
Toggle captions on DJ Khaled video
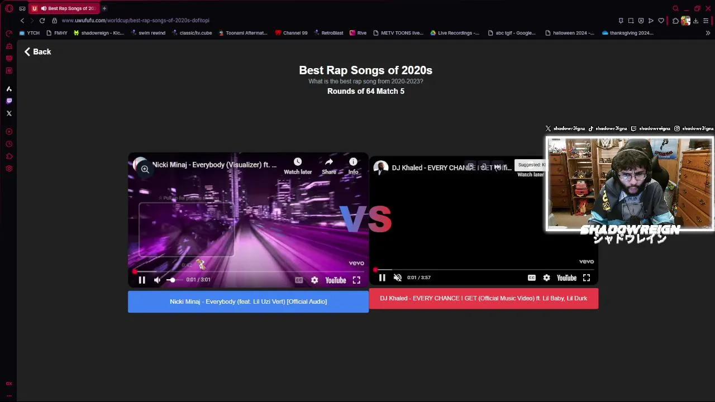(x=531, y=277)
